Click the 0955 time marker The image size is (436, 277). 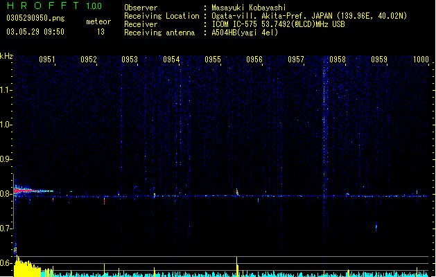click(x=213, y=60)
